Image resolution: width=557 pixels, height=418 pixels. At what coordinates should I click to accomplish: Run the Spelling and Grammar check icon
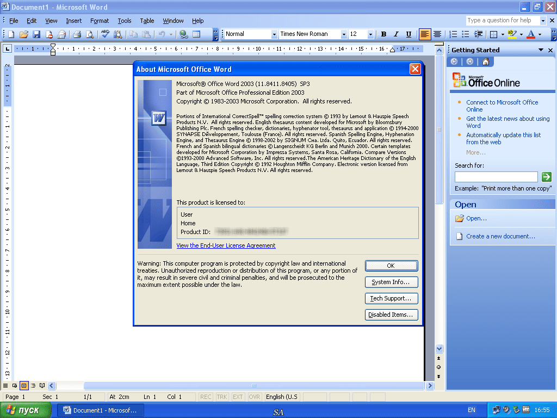point(105,34)
